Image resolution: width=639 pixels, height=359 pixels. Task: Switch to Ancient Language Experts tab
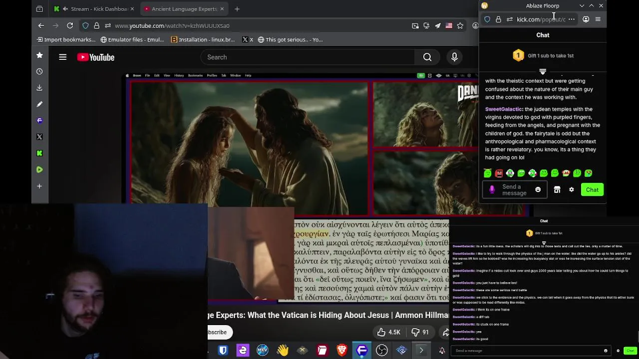pos(184,9)
